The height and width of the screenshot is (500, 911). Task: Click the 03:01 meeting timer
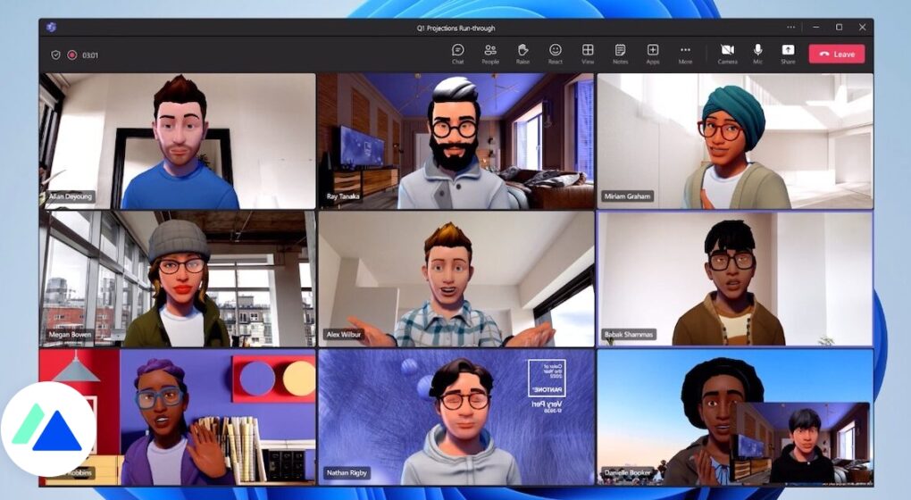point(90,55)
